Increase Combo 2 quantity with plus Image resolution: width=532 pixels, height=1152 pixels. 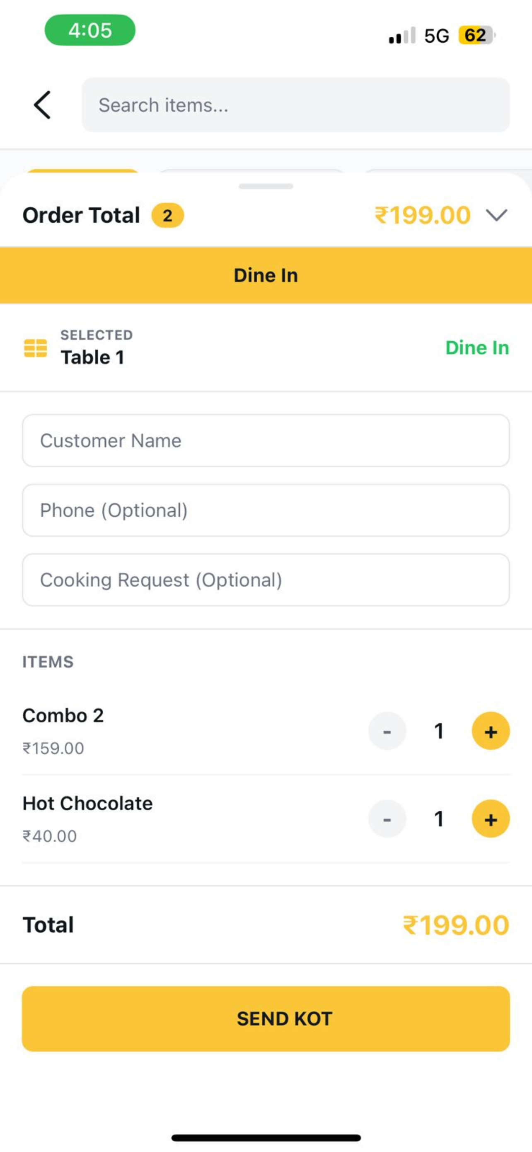tap(491, 731)
